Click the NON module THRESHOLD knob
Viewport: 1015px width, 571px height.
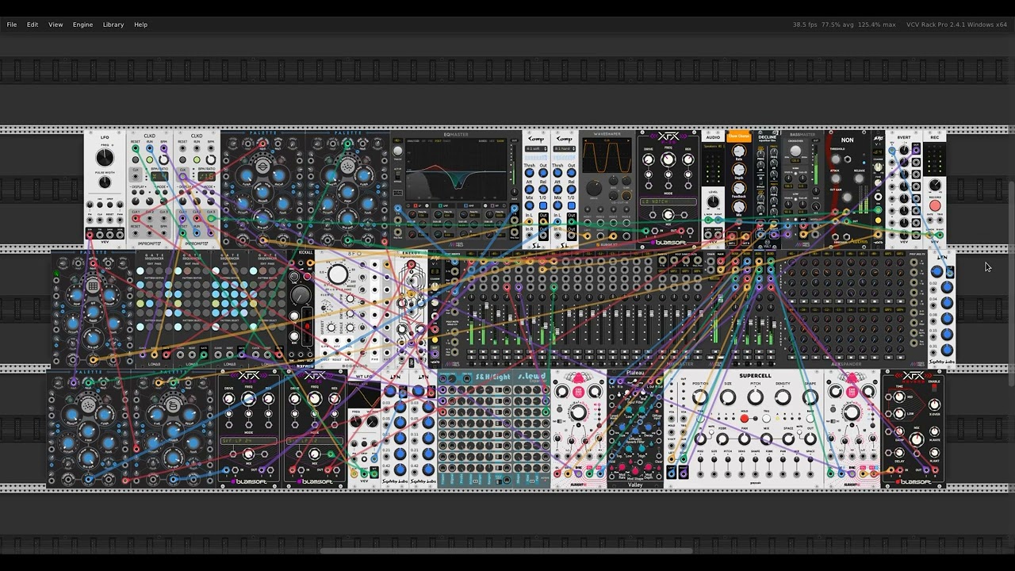pyautogui.click(x=836, y=159)
